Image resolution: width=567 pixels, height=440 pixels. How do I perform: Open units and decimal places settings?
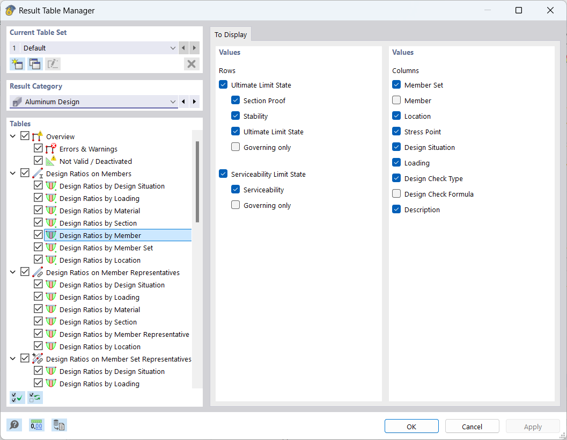pyautogui.click(x=36, y=426)
